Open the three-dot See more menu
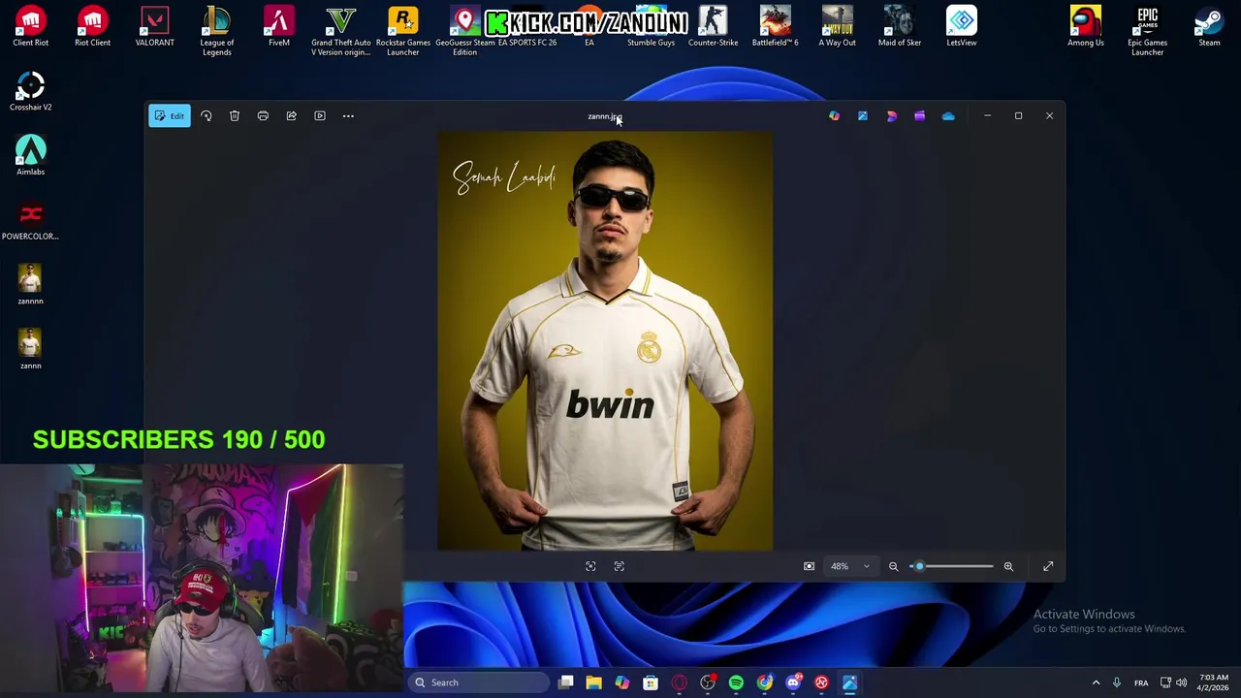Viewport: 1241px width, 698px height. pyautogui.click(x=348, y=116)
